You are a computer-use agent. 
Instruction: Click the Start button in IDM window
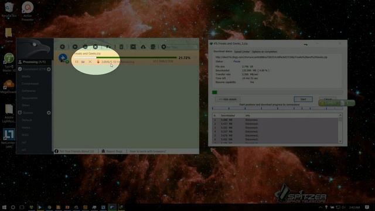[304, 99]
